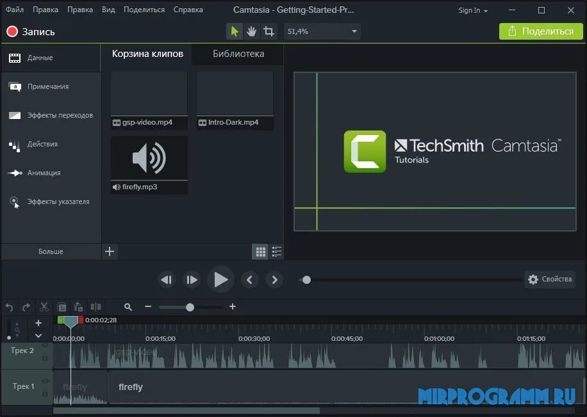Zoom out timeline with minus icon
Screen dimensions: 587x417
(148, 307)
